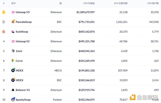Sort by the 24H交易量 column header
Image resolution: width=161 pixels, height=103 pixels.
(89, 3)
